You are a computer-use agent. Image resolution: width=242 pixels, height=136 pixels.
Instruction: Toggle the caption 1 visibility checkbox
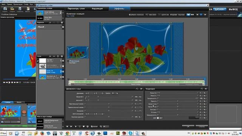pos(63,27)
